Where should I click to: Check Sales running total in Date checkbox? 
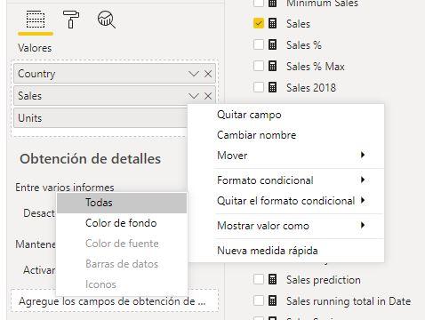coord(259,300)
